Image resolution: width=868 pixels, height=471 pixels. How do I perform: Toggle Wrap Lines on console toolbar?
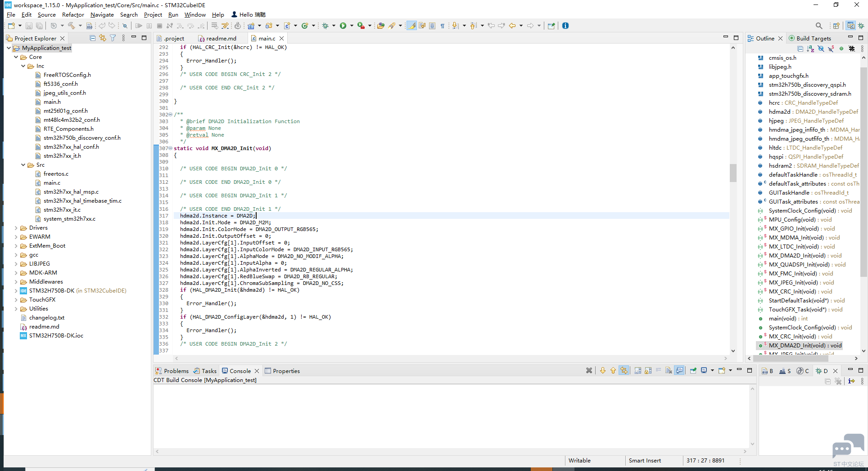click(658, 371)
